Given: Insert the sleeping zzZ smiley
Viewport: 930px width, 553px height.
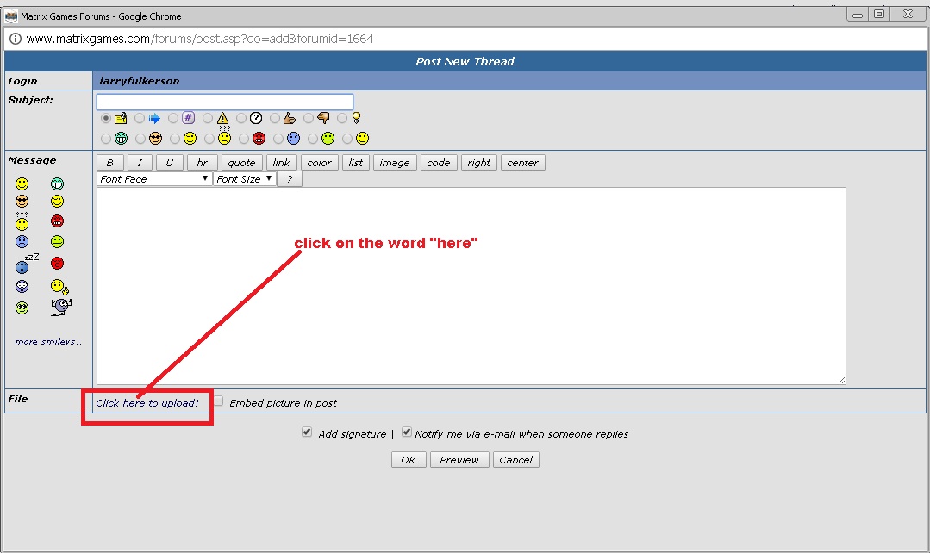Looking at the screenshot, I should point(26,264).
